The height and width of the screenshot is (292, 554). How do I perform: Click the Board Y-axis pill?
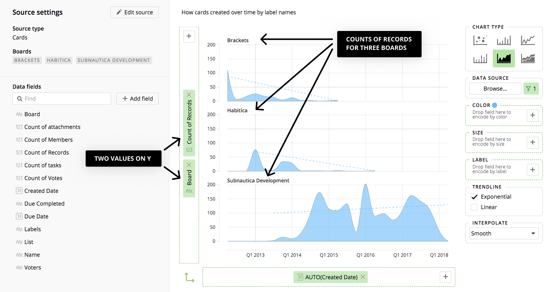point(189,179)
